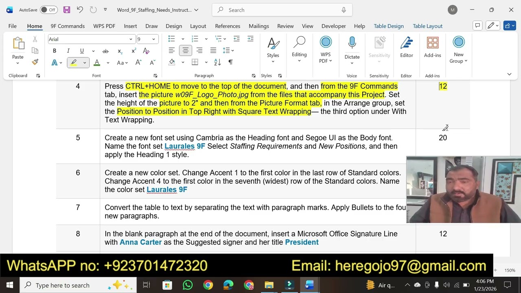
Task: Open the File menu
Action: click(x=13, y=26)
